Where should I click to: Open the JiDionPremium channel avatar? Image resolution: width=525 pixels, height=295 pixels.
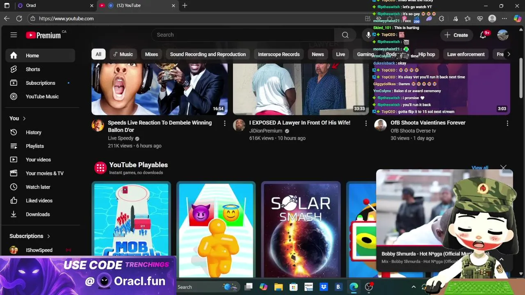click(x=239, y=125)
